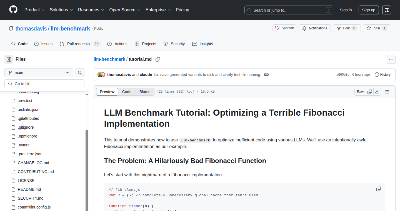Click the file search magnifier button

coord(80,73)
